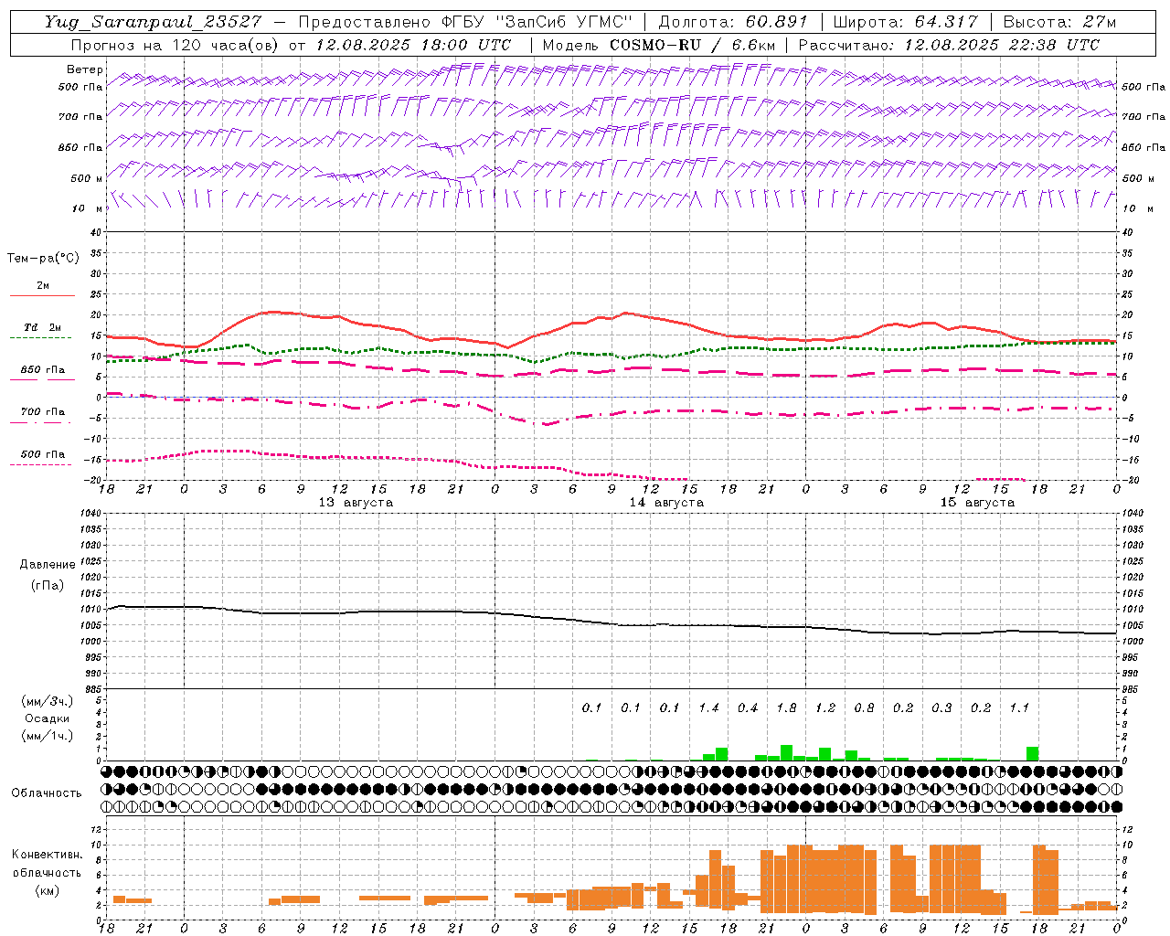Click the precipitation value '0.4'
Screen dimensions: 1170x936
[748, 707]
